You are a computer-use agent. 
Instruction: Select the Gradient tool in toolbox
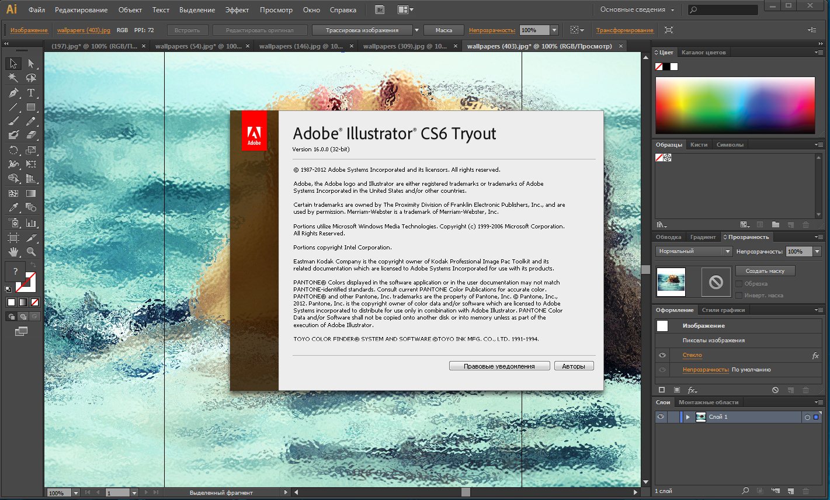(31, 193)
